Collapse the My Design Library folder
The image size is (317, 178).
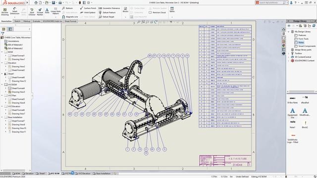coord(289,32)
